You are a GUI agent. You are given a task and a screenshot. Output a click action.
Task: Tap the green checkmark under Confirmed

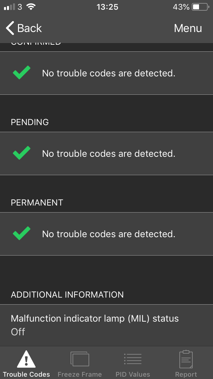pos(22,72)
